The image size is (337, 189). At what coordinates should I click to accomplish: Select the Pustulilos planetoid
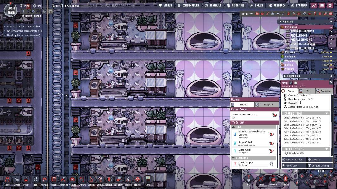(x=306, y=27)
